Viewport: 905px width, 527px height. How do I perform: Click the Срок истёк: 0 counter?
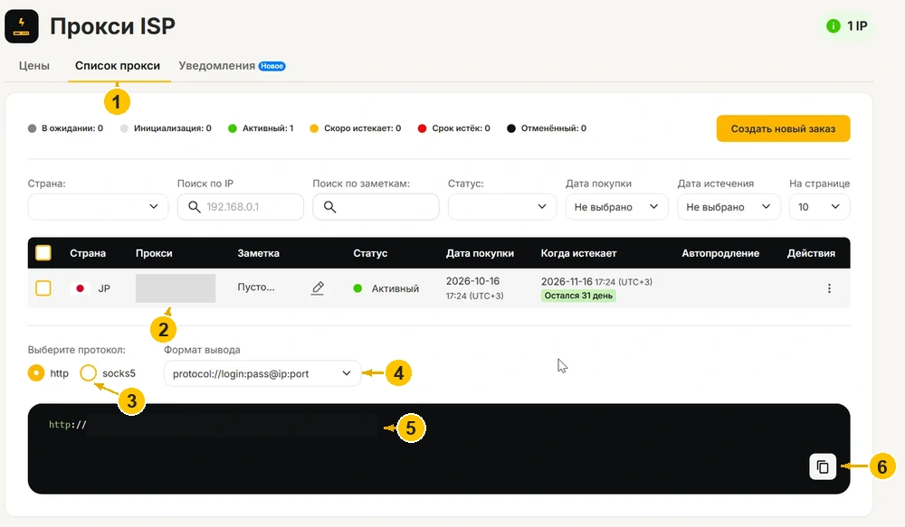tap(453, 128)
